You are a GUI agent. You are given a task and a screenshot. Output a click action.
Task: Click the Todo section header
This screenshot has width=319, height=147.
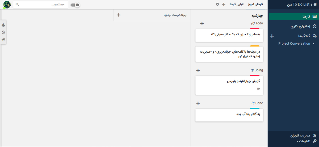point(257,23)
